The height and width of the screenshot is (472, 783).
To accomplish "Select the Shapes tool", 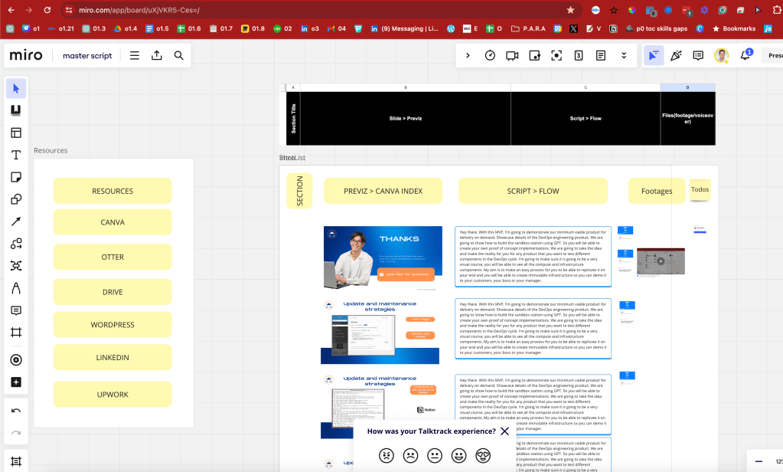I will point(16,199).
